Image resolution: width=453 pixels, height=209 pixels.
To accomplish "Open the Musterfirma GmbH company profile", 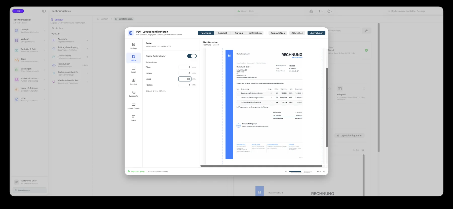I will tap(29, 182).
